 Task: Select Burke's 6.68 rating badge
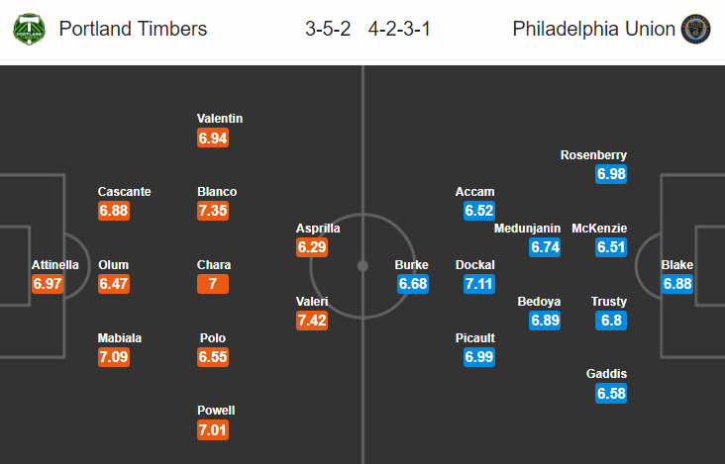pos(413,284)
